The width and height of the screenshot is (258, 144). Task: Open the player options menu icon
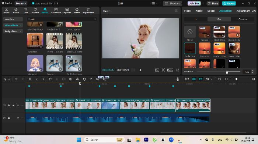[x=176, y=11]
